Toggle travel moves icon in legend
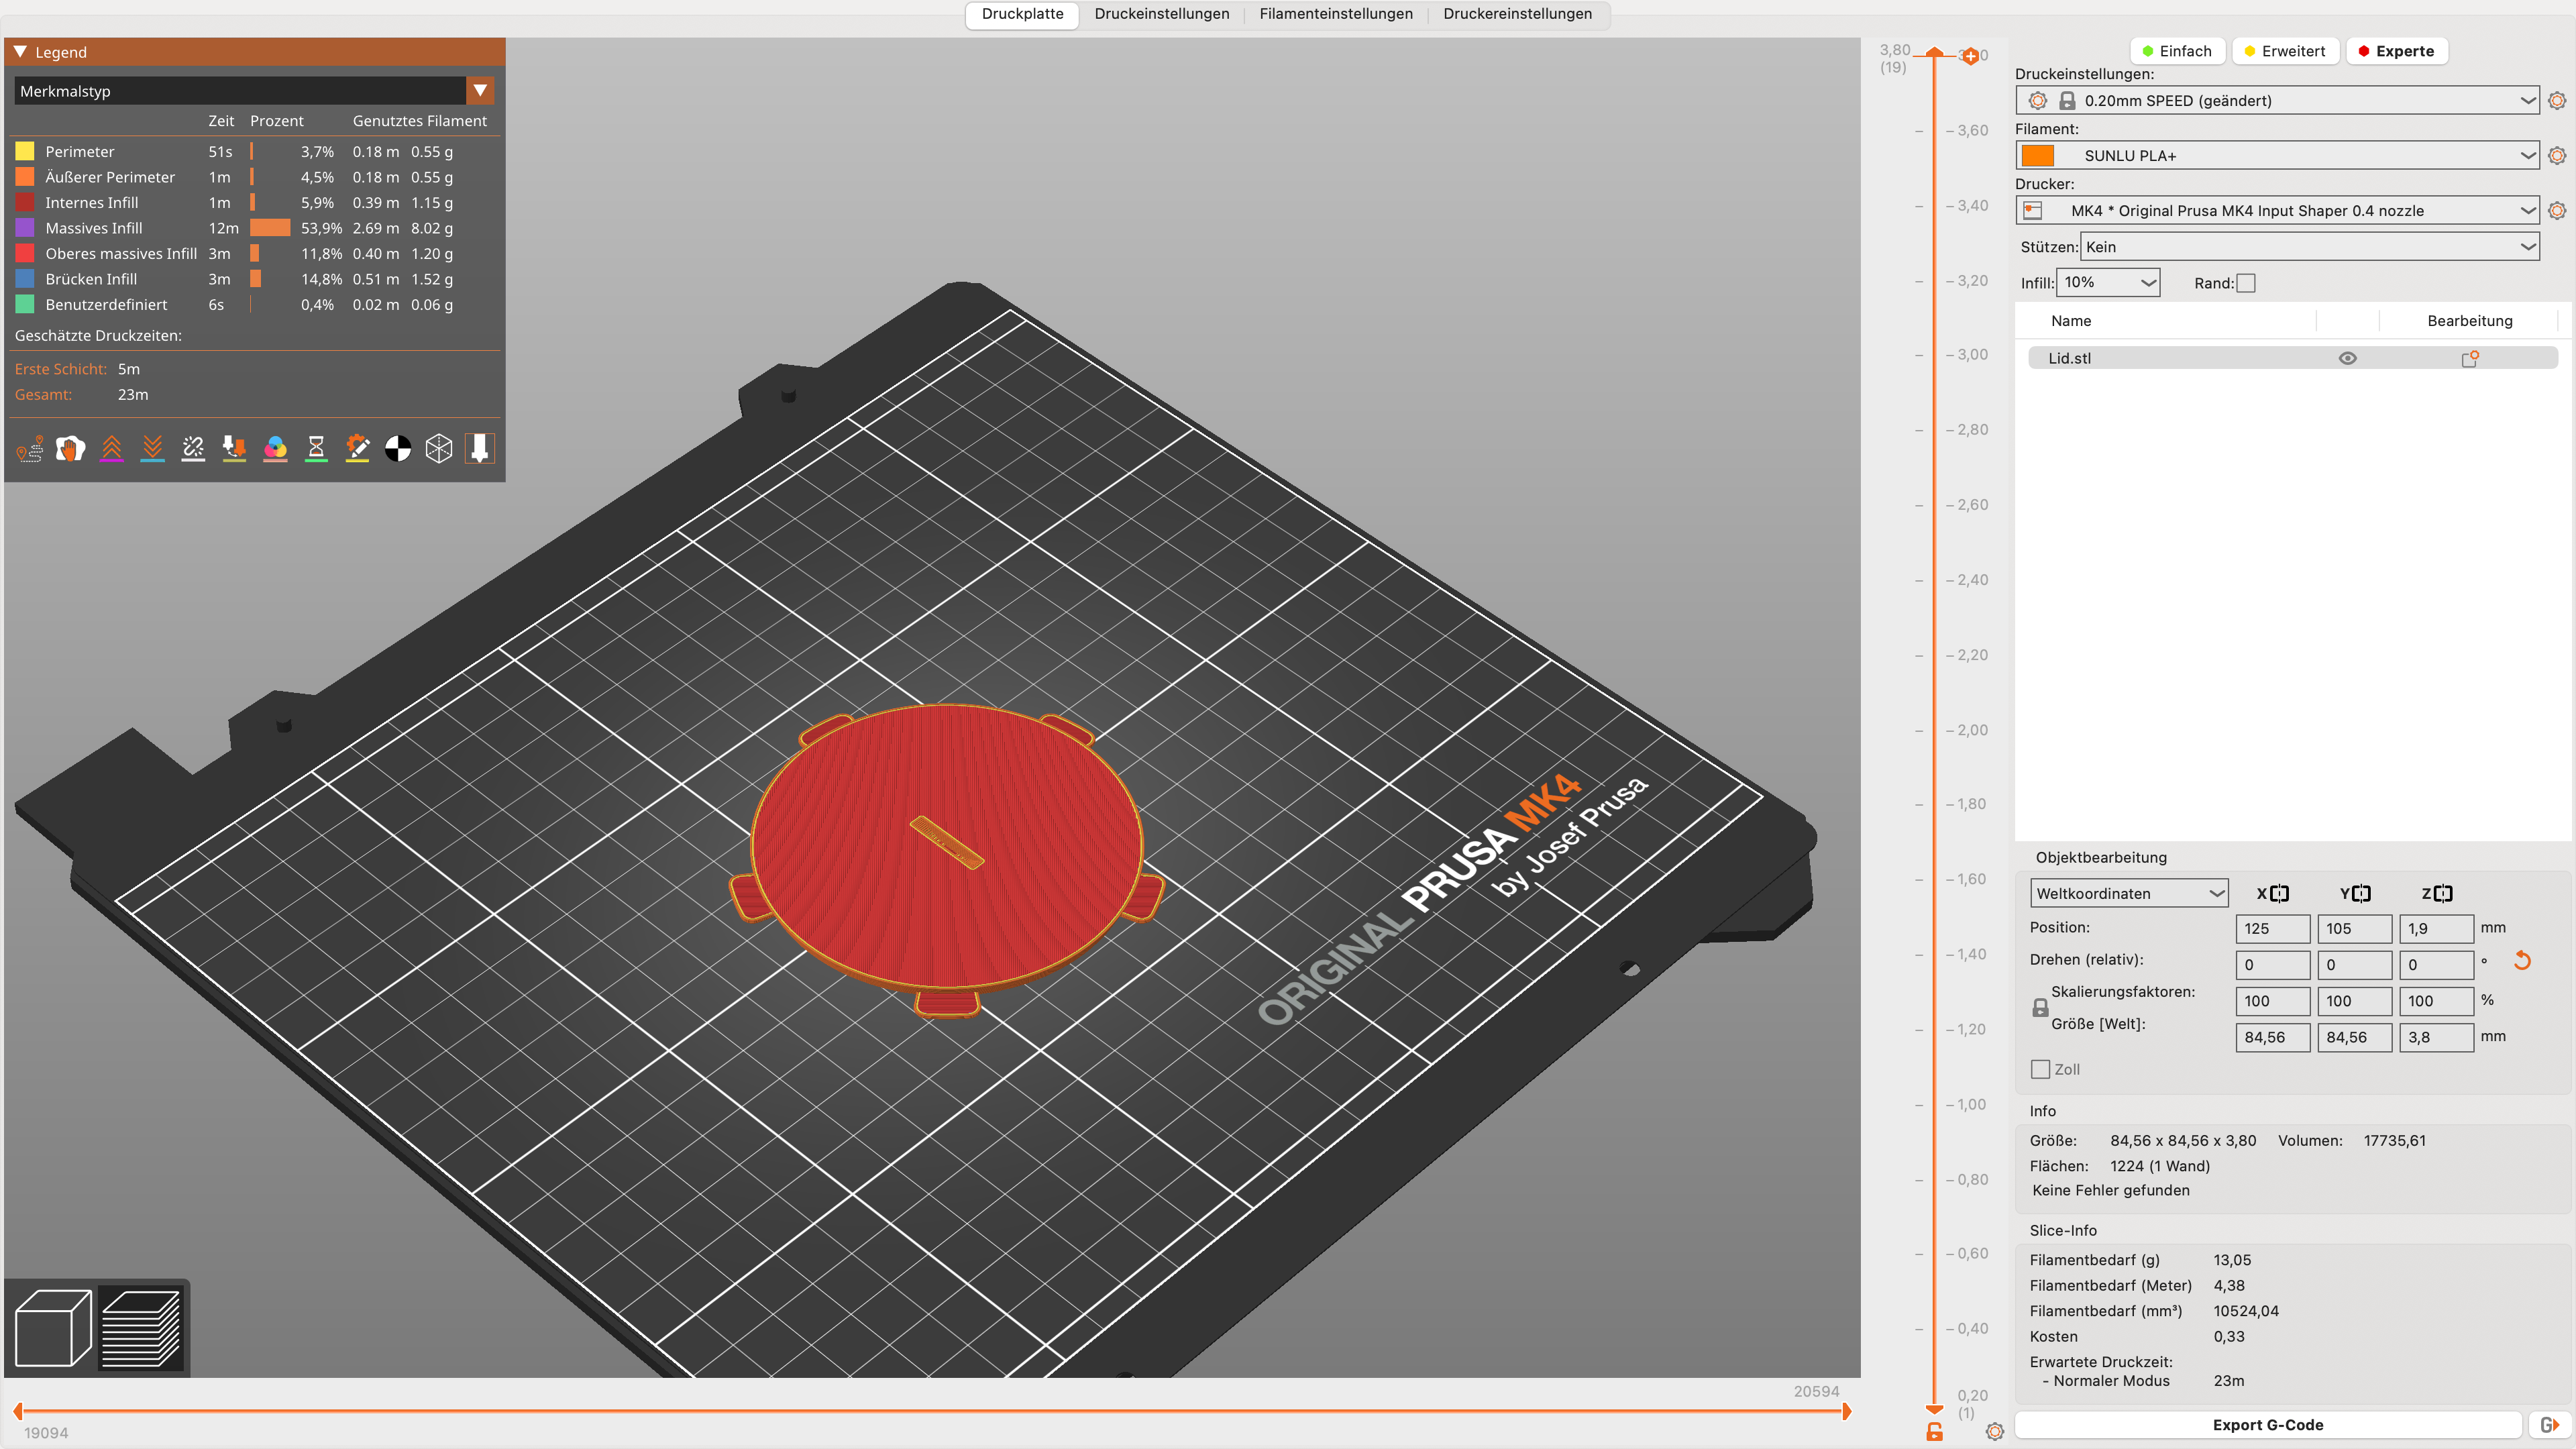Image resolution: width=2576 pixels, height=1449 pixels. tap(30, 449)
